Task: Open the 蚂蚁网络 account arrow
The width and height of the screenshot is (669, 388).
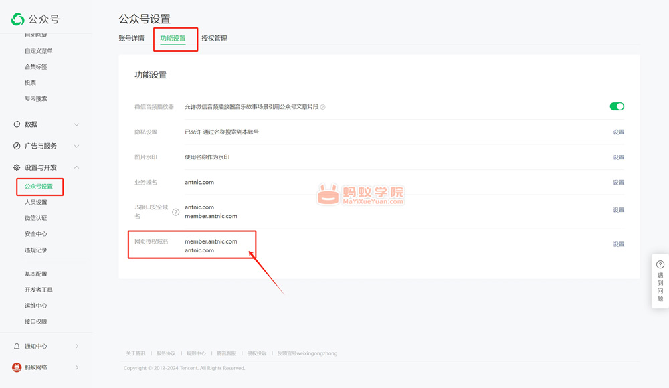Action: pos(77,367)
